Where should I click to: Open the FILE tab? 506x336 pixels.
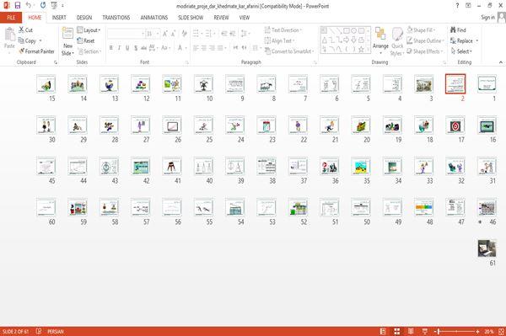coord(11,18)
